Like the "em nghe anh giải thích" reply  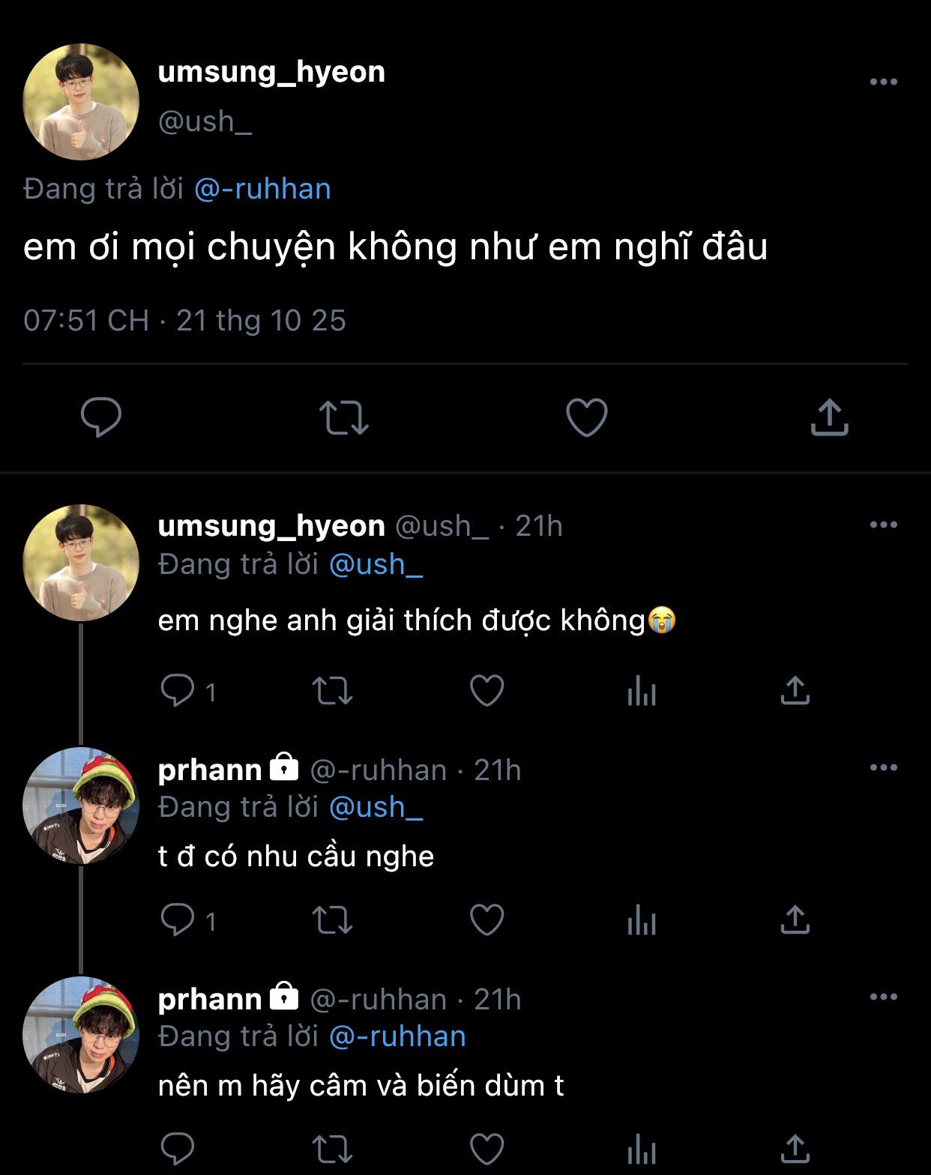[x=486, y=691]
